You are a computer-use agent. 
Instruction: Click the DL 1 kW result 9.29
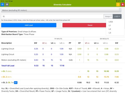tap(117, 71)
